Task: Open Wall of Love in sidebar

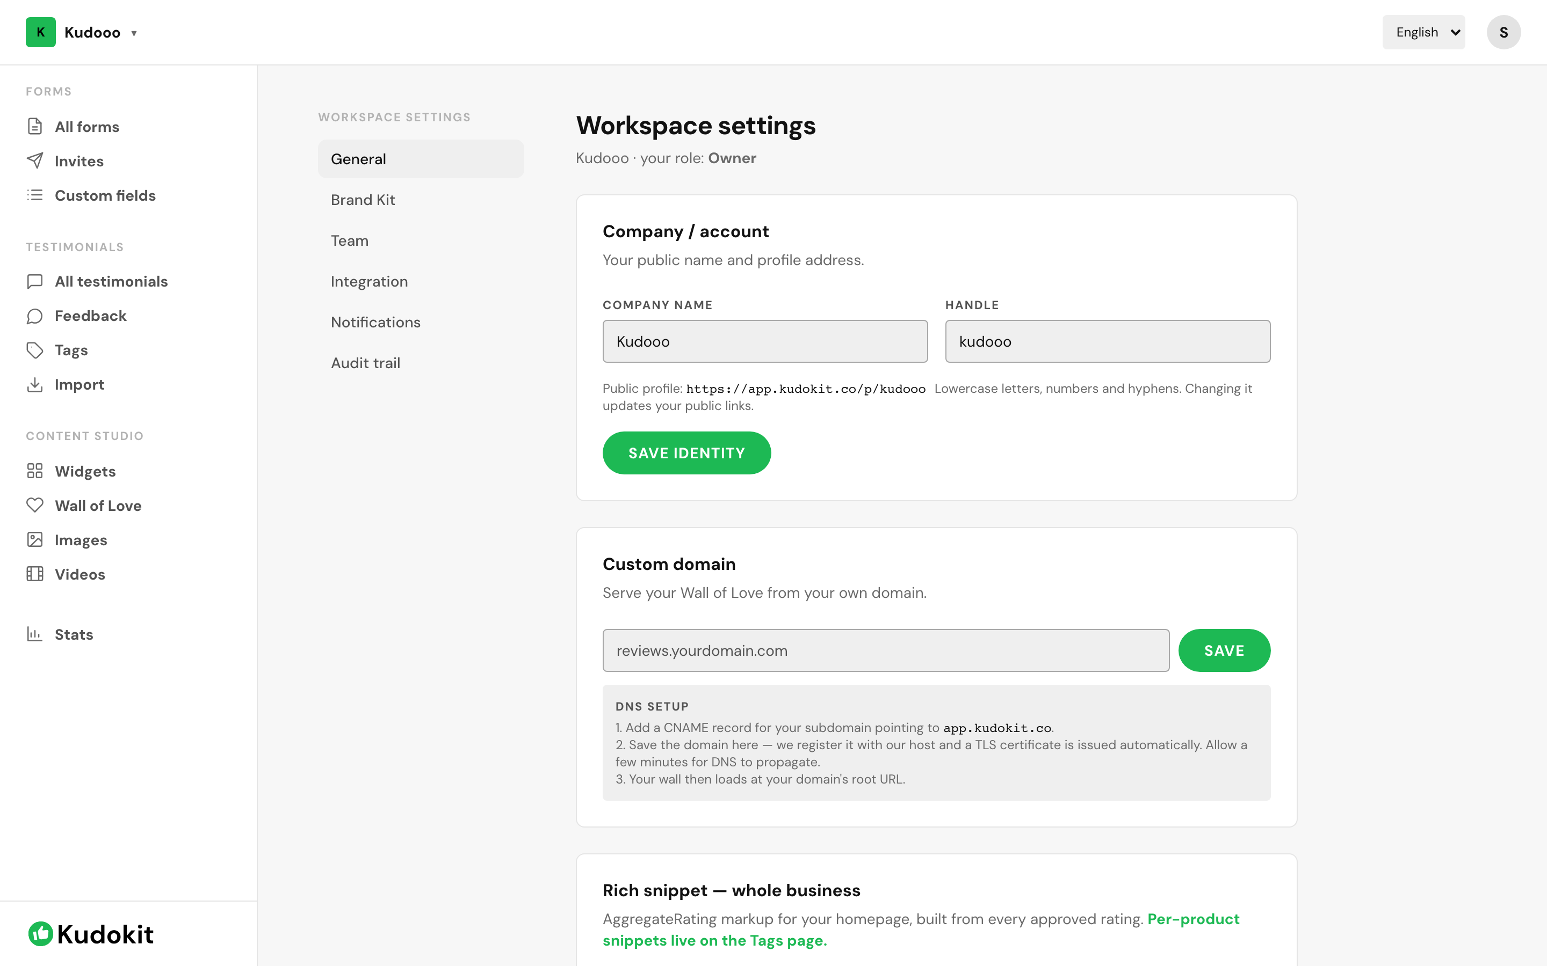Action: (98, 506)
